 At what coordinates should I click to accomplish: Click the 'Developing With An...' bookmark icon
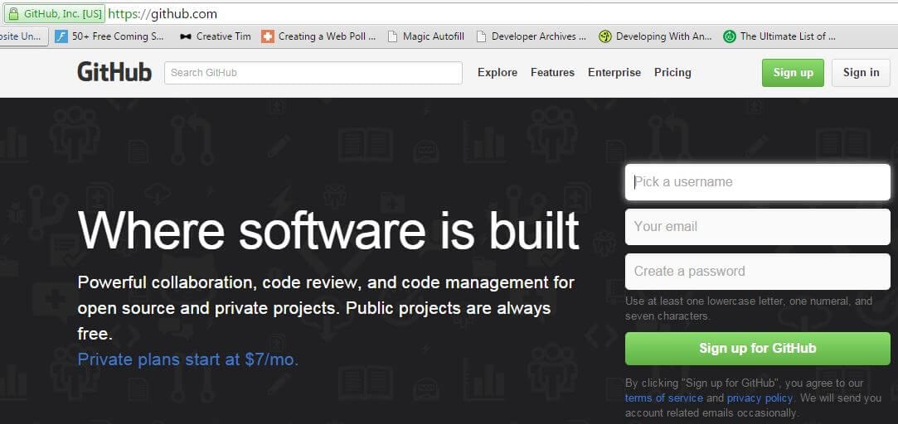604,36
